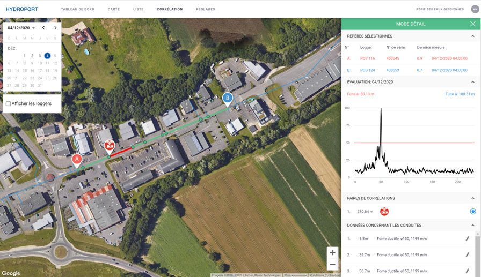This screenshot has height=277, width=481.
Task: Edit the 8.8m pipe segment
Action: [x=467, y=239]
